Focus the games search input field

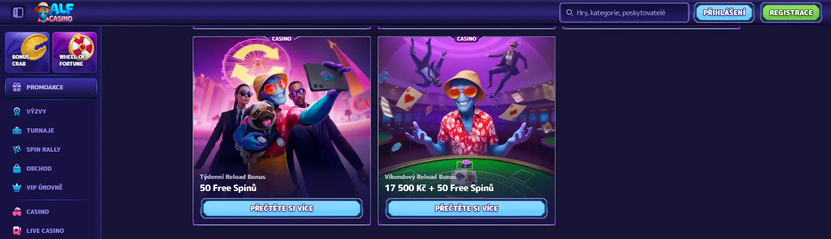point(624,13)
